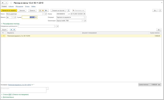
Task: Switch to the События tab
Action: click(x=11, y=6)
